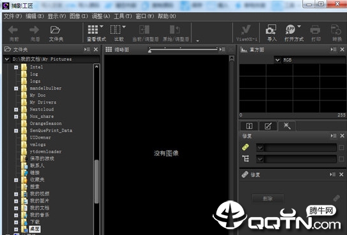Click the thumbnail size slider handle
The image size is (347, 235).
click(x=150, y=51)
